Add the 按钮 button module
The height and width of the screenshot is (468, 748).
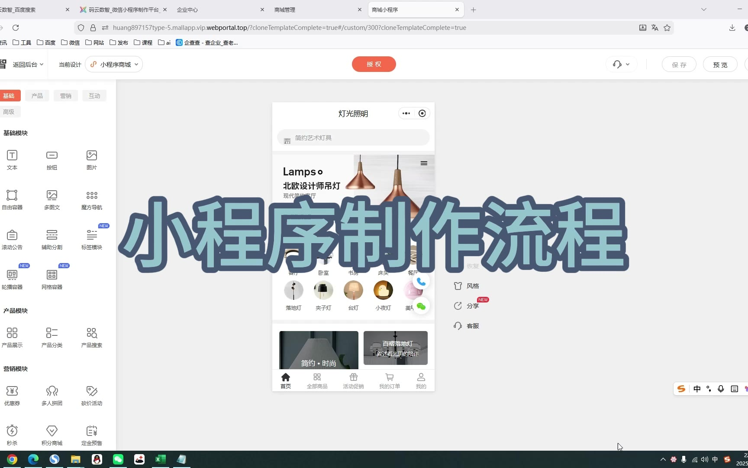[52, 160]
